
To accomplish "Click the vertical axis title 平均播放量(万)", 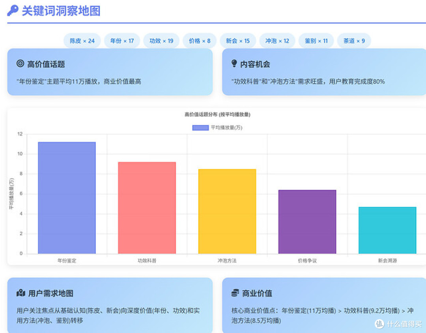I will tap(11, 194).
